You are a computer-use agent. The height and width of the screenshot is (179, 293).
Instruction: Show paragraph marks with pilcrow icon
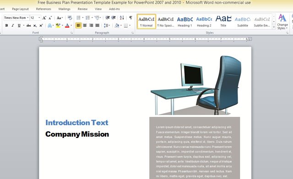click(130, 18)
